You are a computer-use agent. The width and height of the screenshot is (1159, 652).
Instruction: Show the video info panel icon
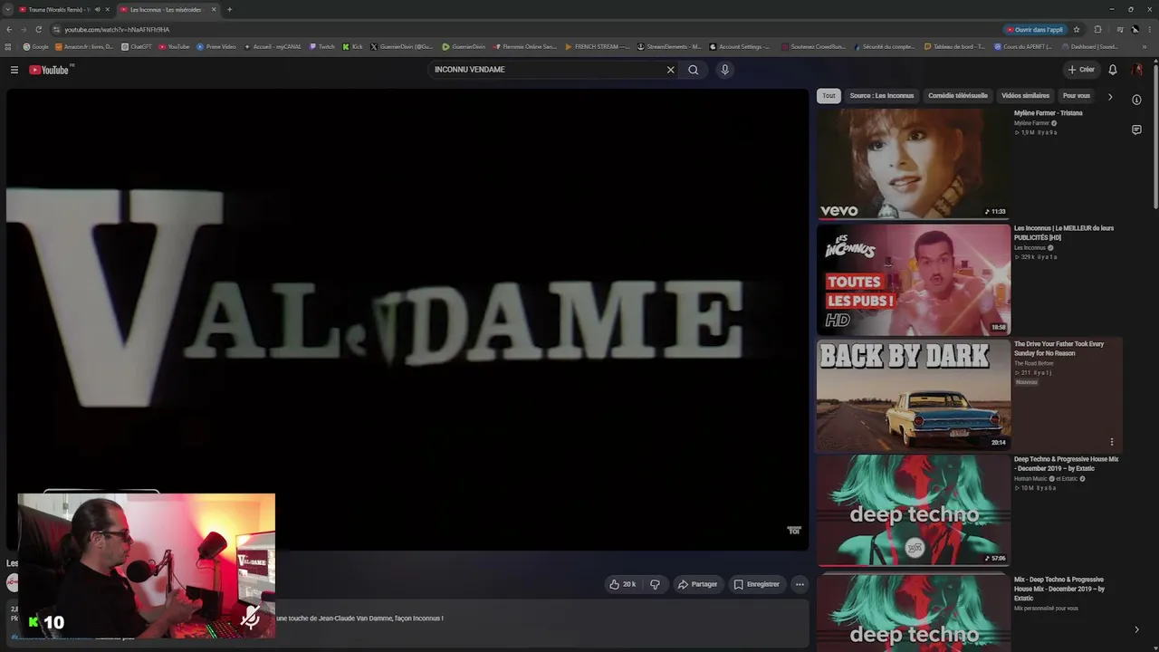point(1136,100)
